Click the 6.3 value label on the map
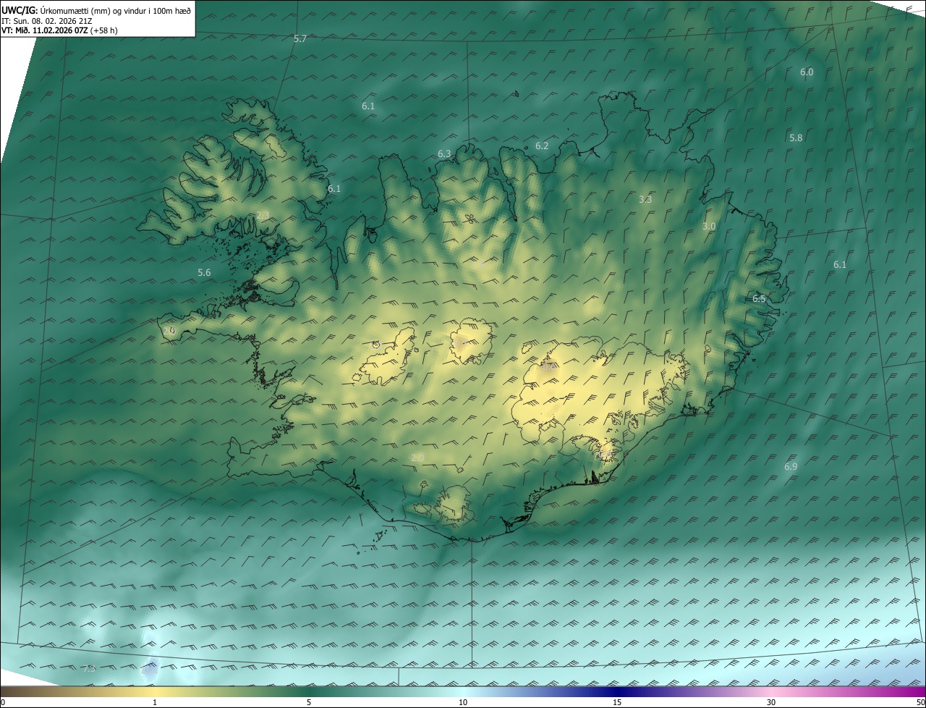 tap(444, 154)
